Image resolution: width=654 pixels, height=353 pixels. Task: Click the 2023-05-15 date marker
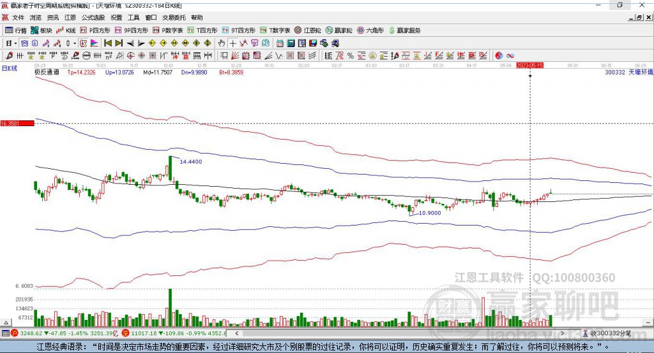point(529,66)
